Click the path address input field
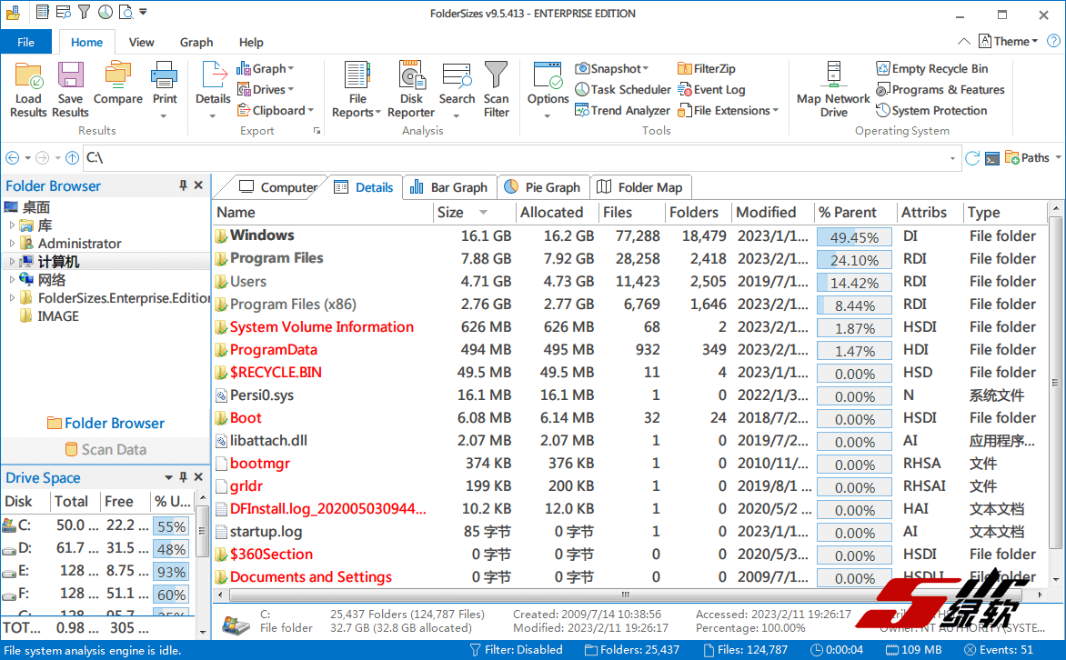 518,158
